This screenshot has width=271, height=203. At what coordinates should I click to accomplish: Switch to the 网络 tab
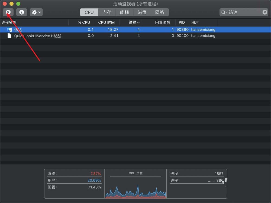click(x=160, y=12)
